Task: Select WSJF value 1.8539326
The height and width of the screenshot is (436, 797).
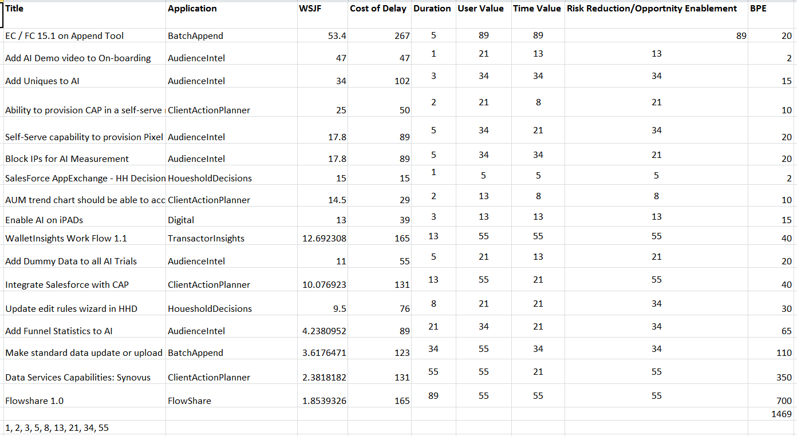Action: point(323,396)
